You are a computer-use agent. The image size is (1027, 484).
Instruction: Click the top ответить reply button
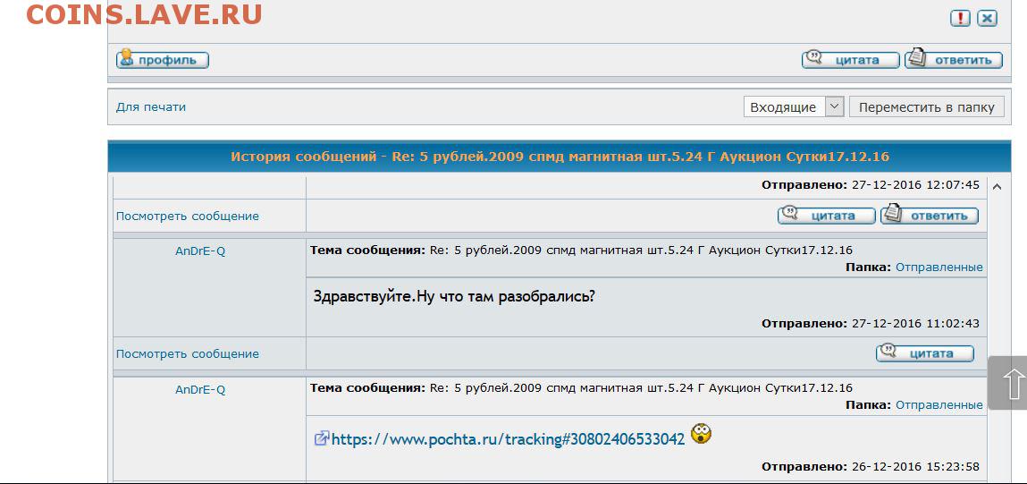pos(954,60)
